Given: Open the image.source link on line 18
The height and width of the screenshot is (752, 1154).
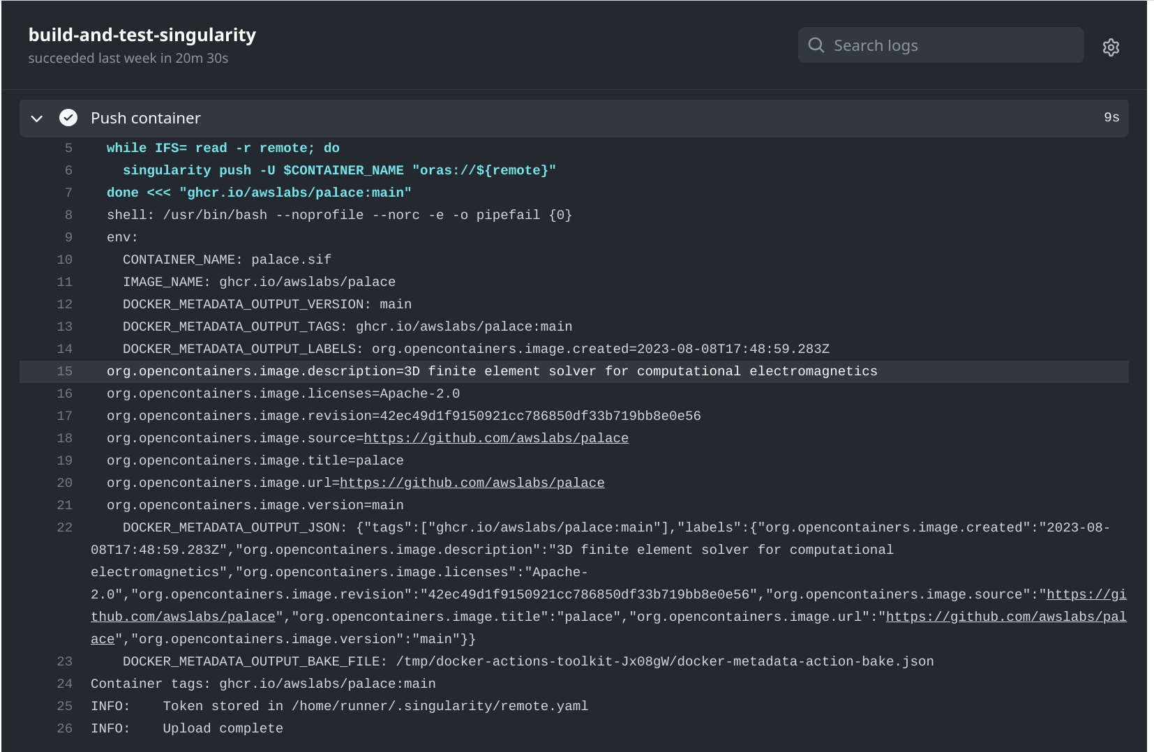Looking at the screenshot, I should coord(496,437).
